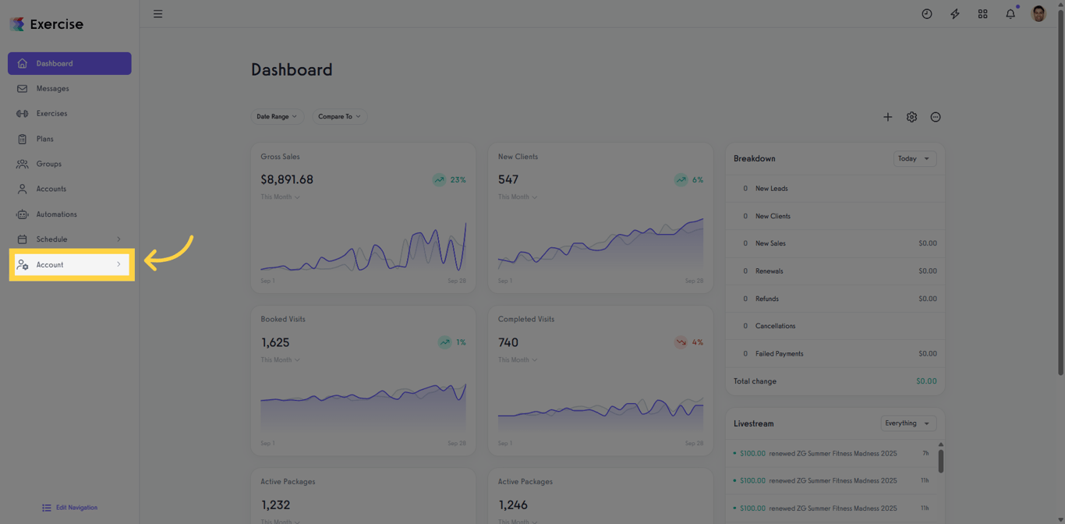This screenshot has width=1065, height=524.
Task: Expand the highlighted Account menu item
Action: point(70,264)
